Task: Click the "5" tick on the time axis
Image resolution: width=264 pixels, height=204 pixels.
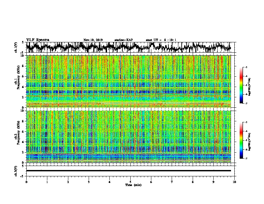Action: pos(130,182)
